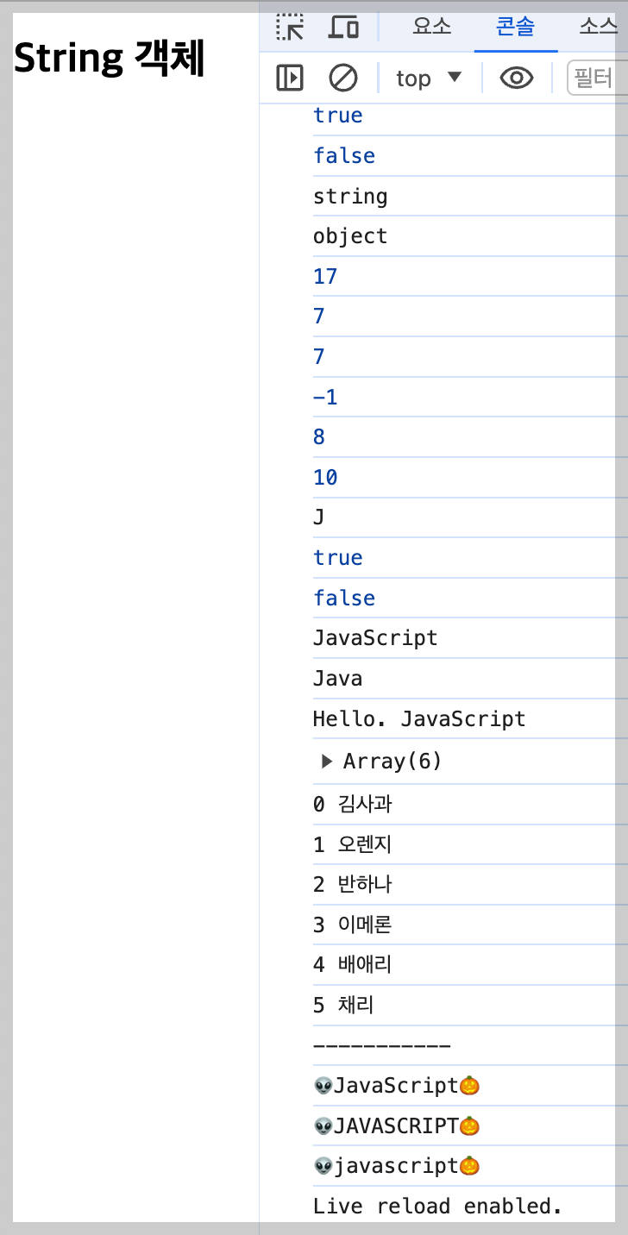Show the console sidebar panel icon
Image resolution: width=628 pixels, height=1235 pixels.
290,78
